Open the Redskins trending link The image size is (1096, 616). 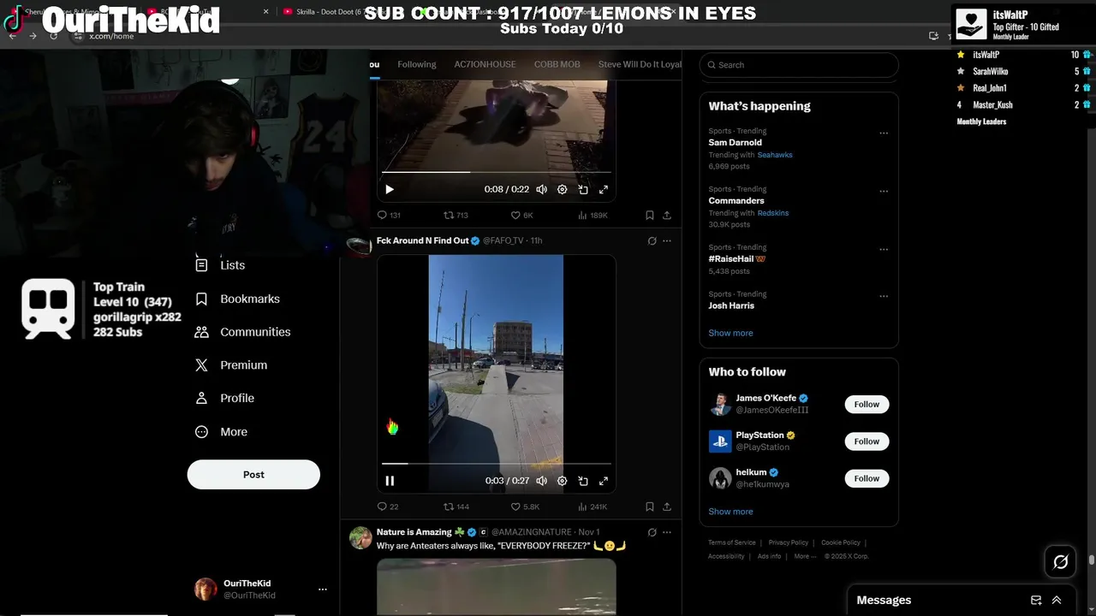click(x=773, y=213)
